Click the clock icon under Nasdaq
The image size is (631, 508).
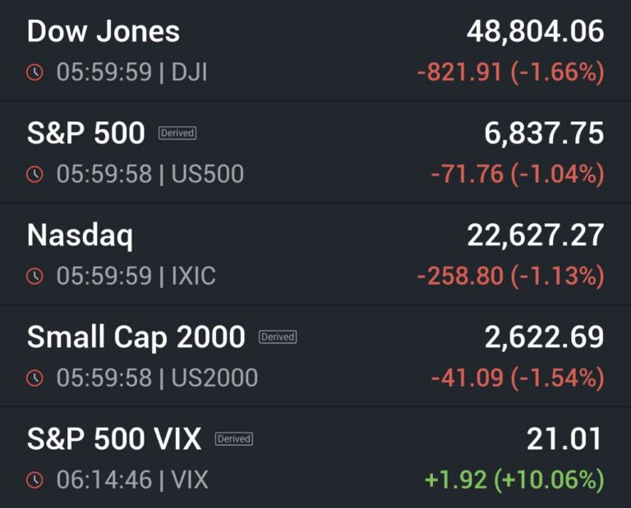pyautogui.click(x=35, y=276)
